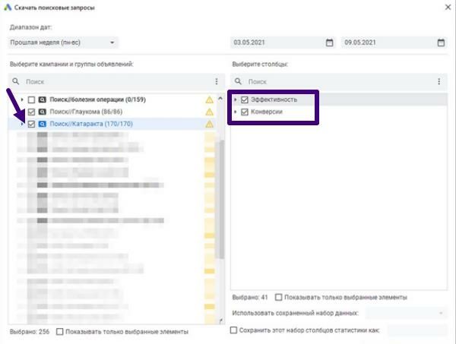Screen dimensions: 456x344
Task: Click the campaigns search magnifier icon
Action: (16, 81)
